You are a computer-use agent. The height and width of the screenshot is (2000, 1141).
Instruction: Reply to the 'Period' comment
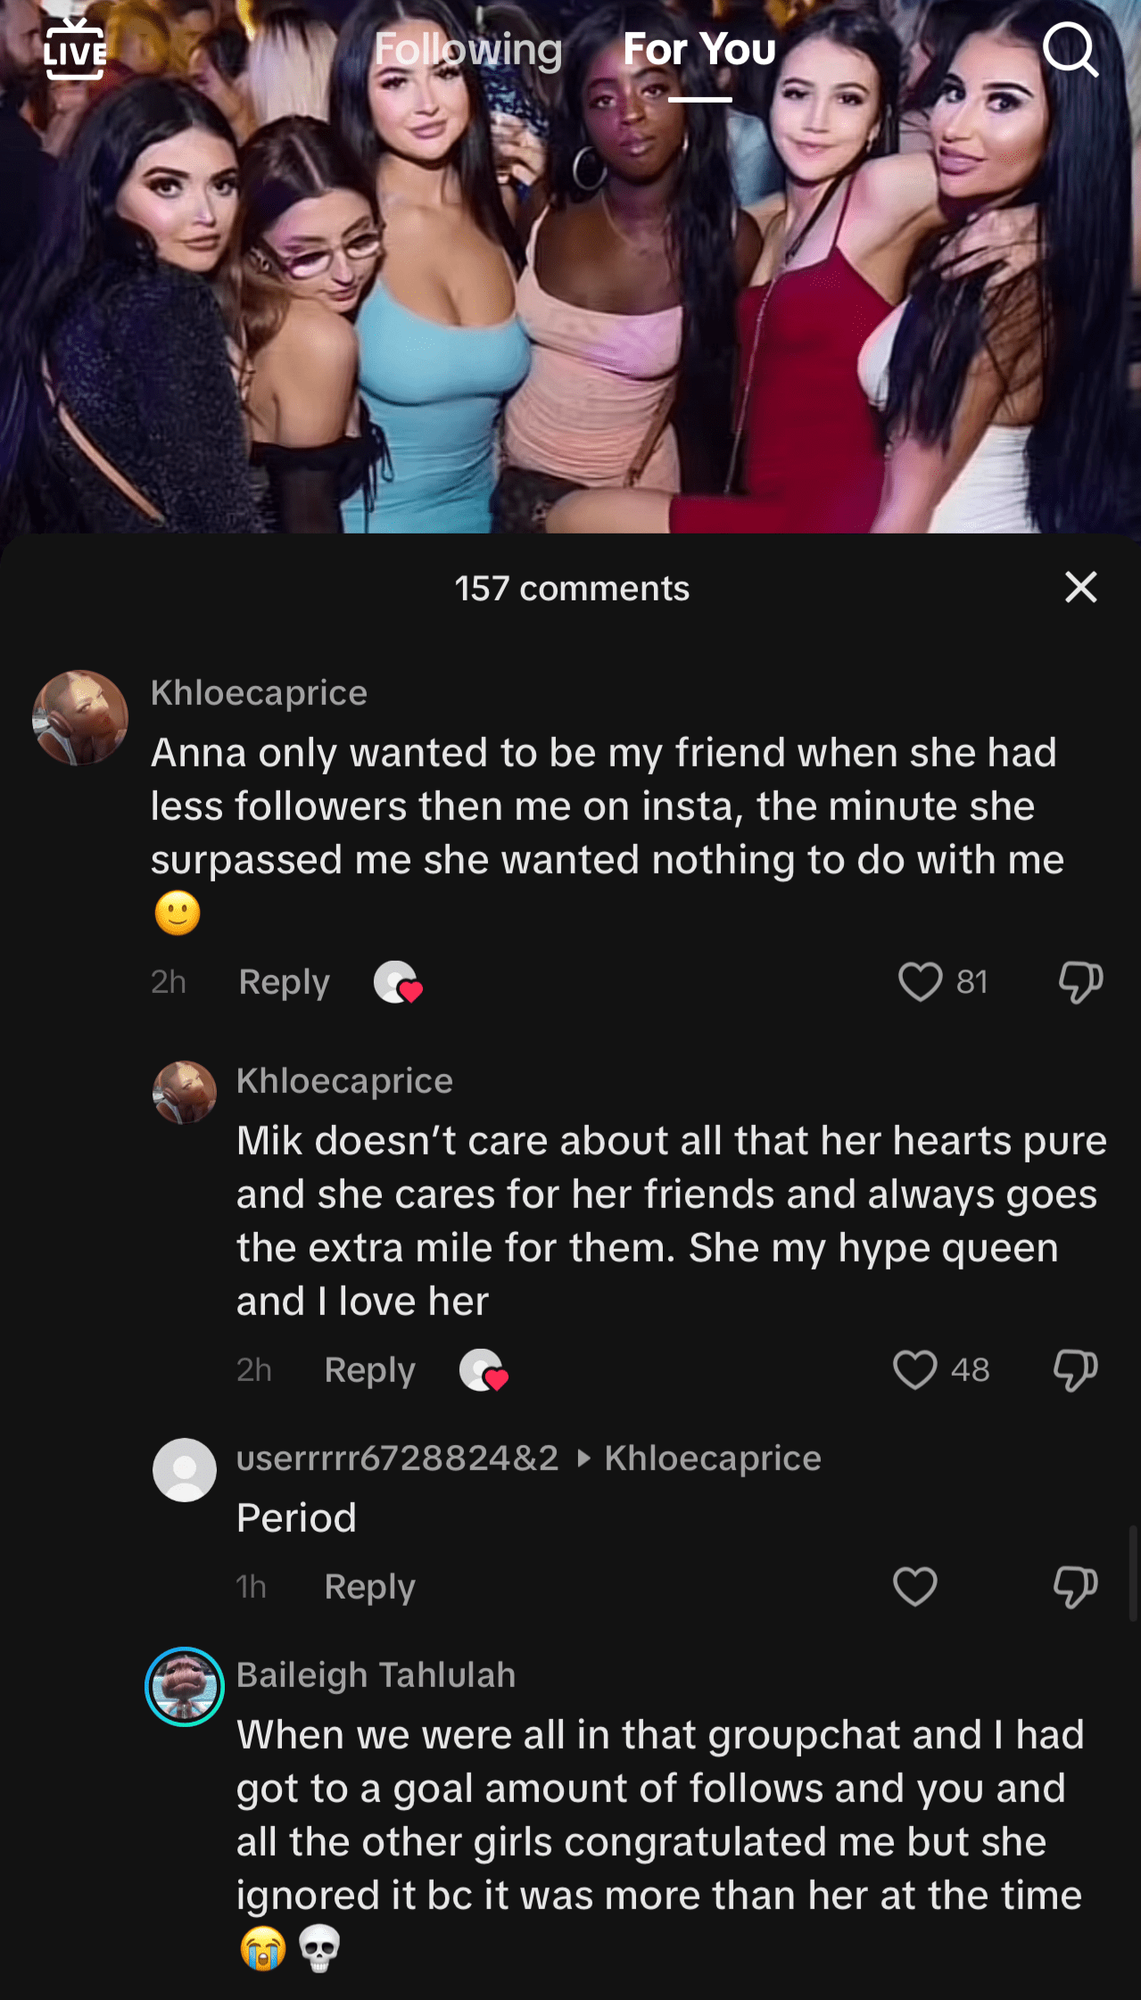(x=369, y=1587)
